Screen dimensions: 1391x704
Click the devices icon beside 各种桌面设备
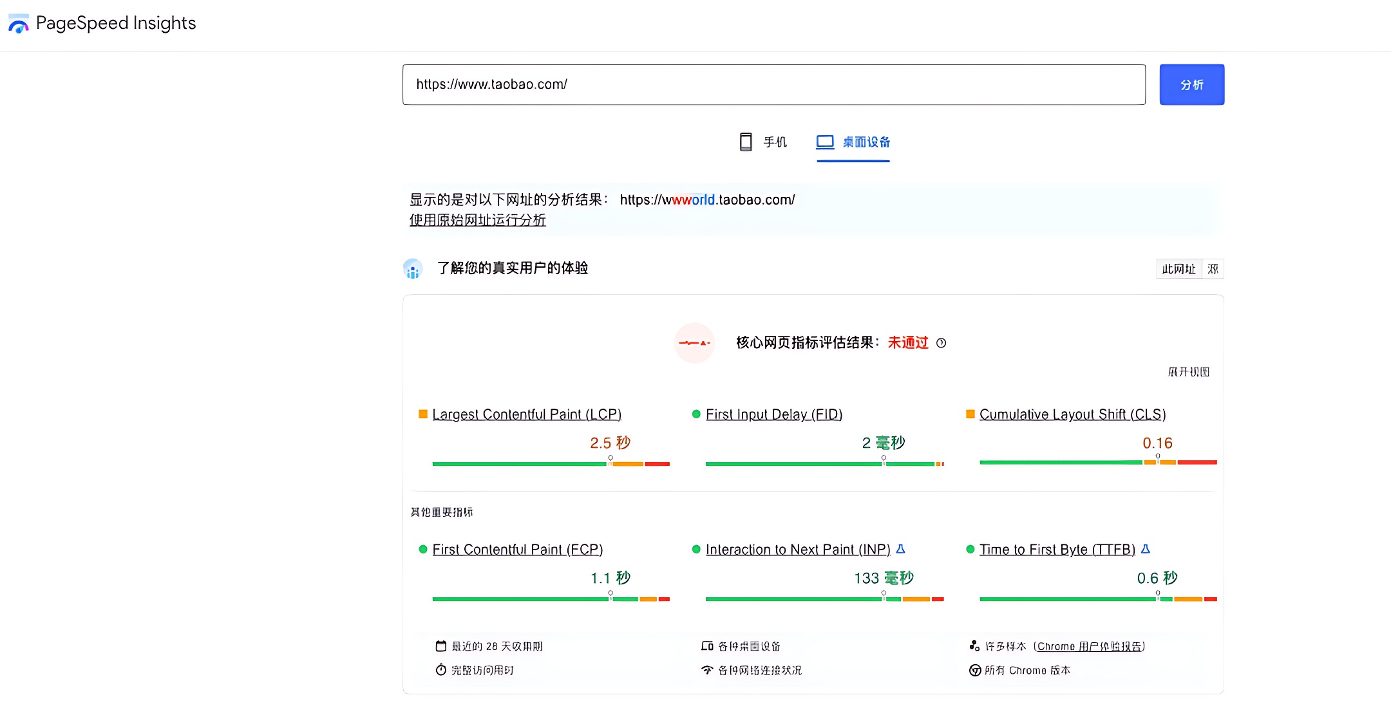[x=707, y=645]
